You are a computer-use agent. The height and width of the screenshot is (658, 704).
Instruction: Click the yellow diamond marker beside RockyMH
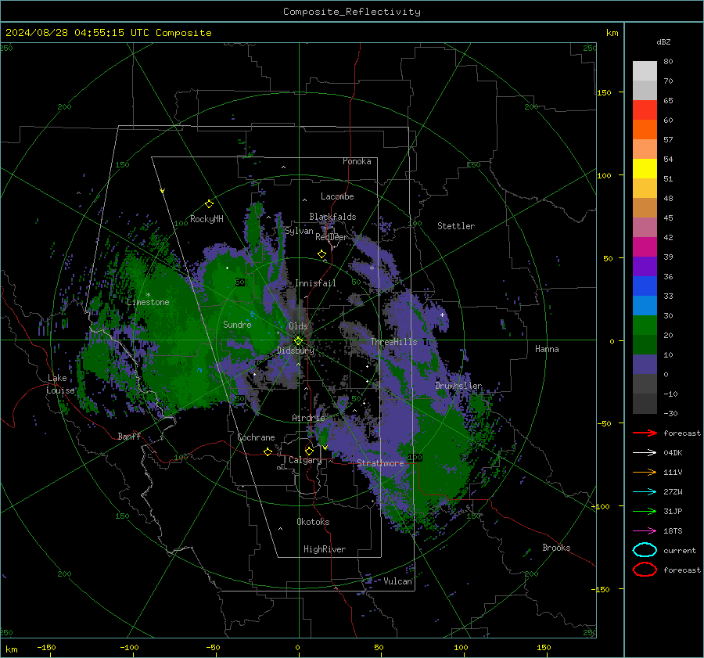tap(209, 204)
